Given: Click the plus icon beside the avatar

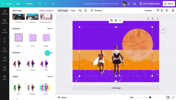Looking at the screenshot, I should (128, 4).
